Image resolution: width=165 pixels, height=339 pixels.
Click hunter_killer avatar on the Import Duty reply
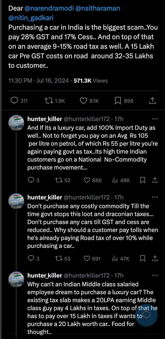(16, 123)
